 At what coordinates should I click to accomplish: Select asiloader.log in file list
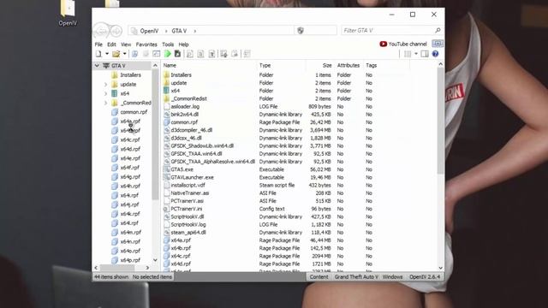[x=185, y=106]
